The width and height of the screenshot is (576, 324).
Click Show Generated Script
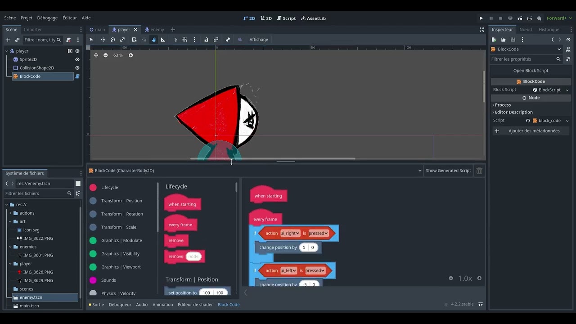coord(448,171)
